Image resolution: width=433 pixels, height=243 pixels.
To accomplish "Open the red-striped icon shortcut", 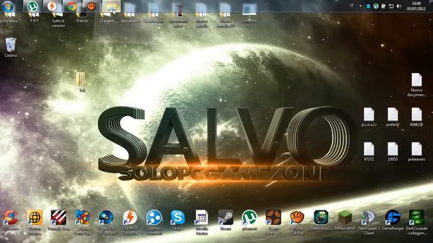I will pyautogui.click(x=59, y=220).
